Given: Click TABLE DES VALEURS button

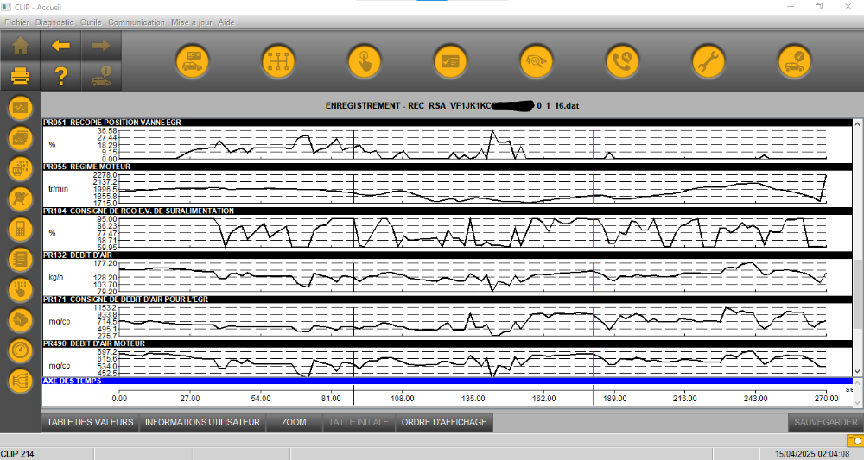Looking at the screenshot, I should pos(90,423).
